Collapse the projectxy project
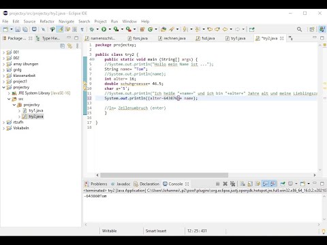Viewport: 327px width, 245px height. [3, 87]
